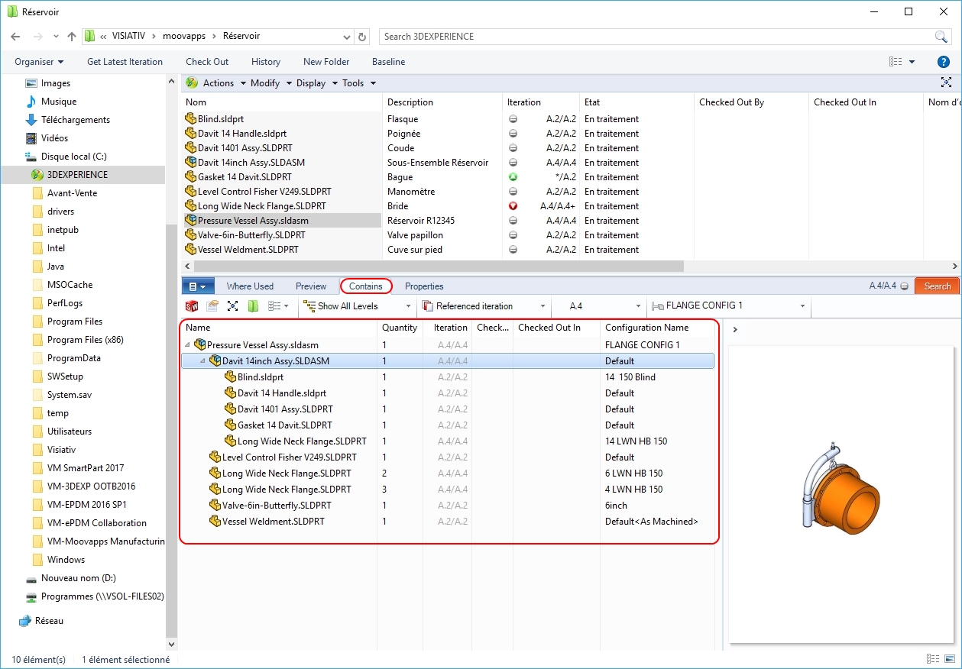Click Get Latest Iteration
The width and height of the screenshot is (962, 669).
[x=125, y=62]
